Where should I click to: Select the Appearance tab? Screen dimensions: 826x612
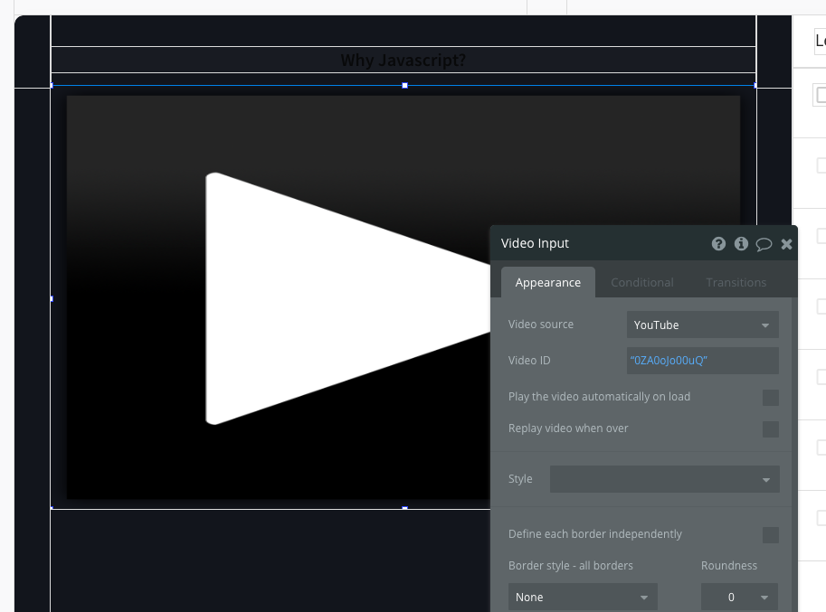pyautogui.click(x=547, y=283)
